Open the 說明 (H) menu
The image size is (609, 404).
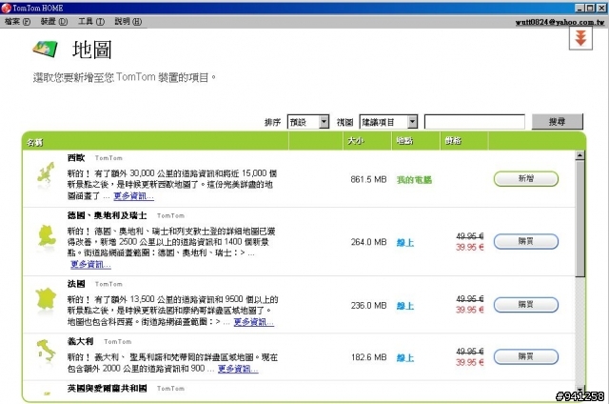pos(128,22)
